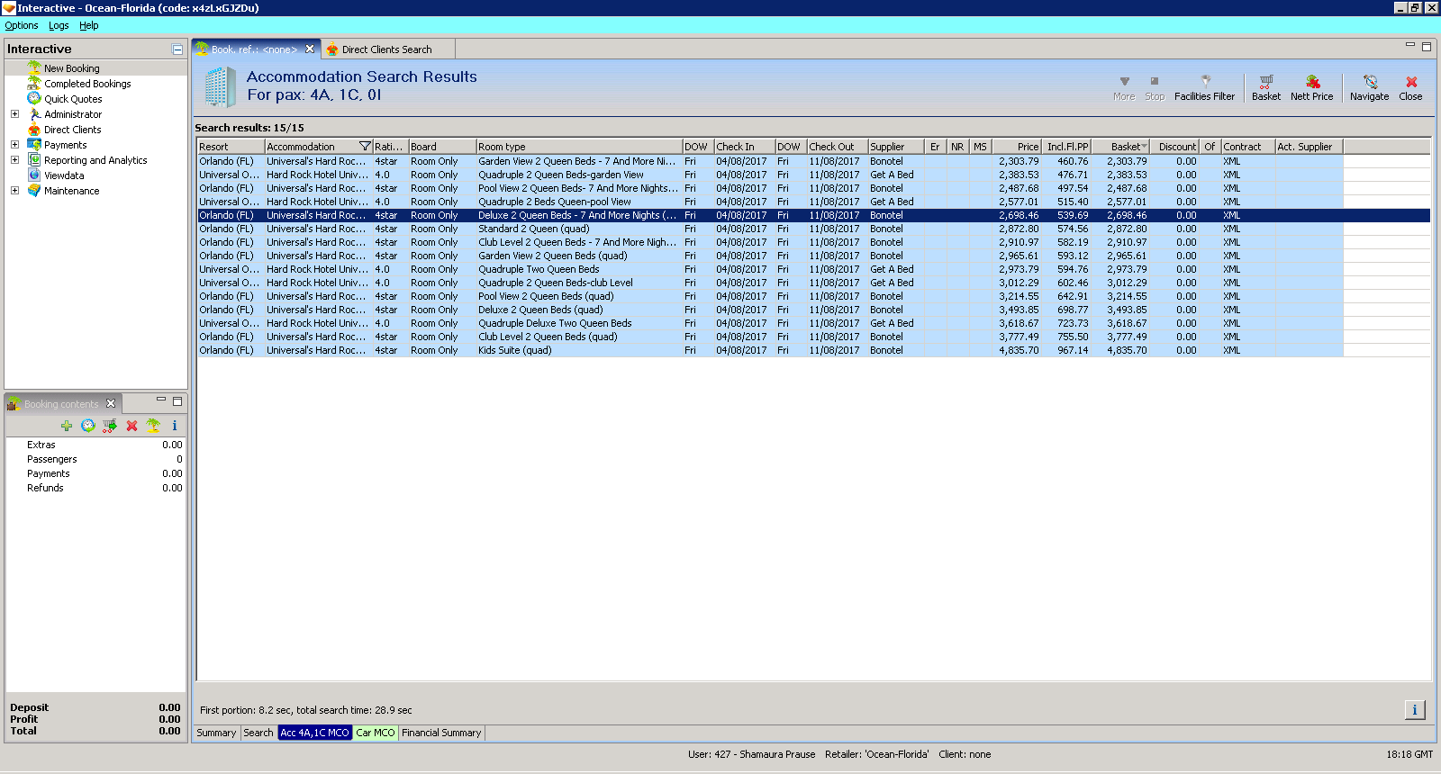Screen dimensions: 1441x774
Task: Open New Booking in the Interactive tree
Action: pos(72,68)
